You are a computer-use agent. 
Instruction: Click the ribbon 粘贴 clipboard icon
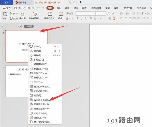coord(5,14)
